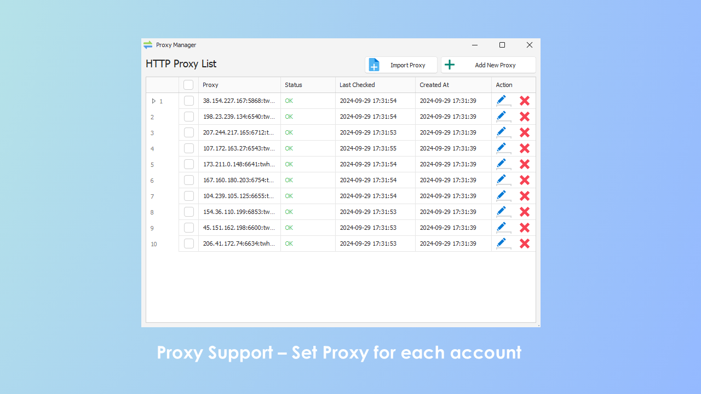The image size is (701, 394).
Task: Click the edit pencil icon for row 1
Action: click(x=502, y=100)
